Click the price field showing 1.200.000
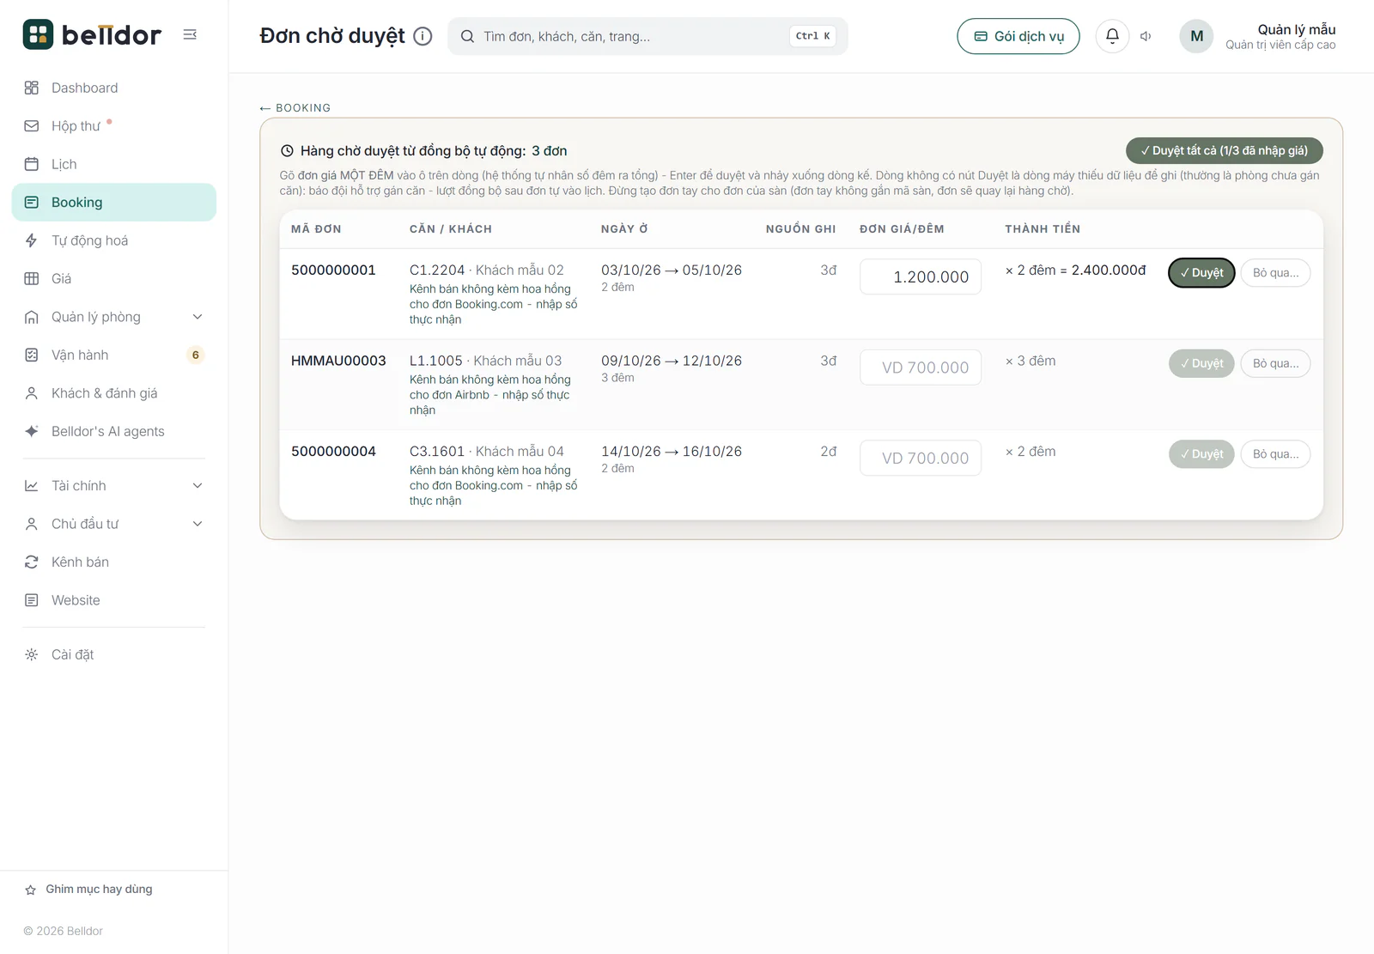Image resolution: width=1374 pixels, height=954 pixels. (x=921, y=276)
